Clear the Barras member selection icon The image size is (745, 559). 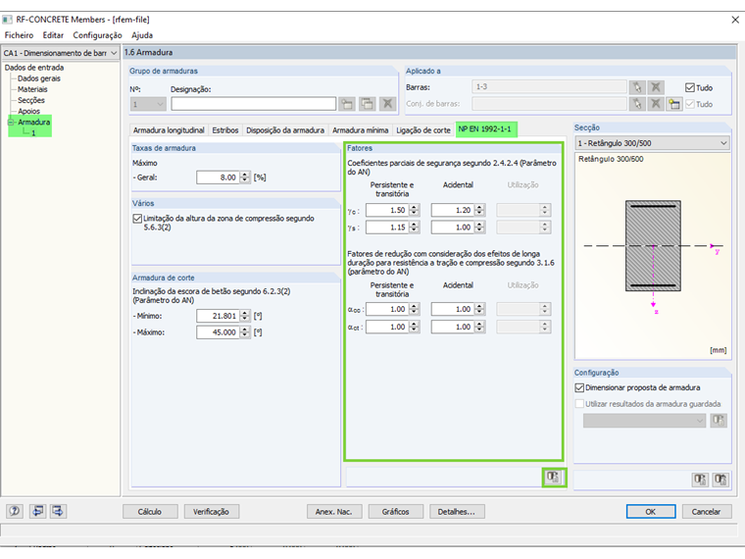(x=656, y=87)
